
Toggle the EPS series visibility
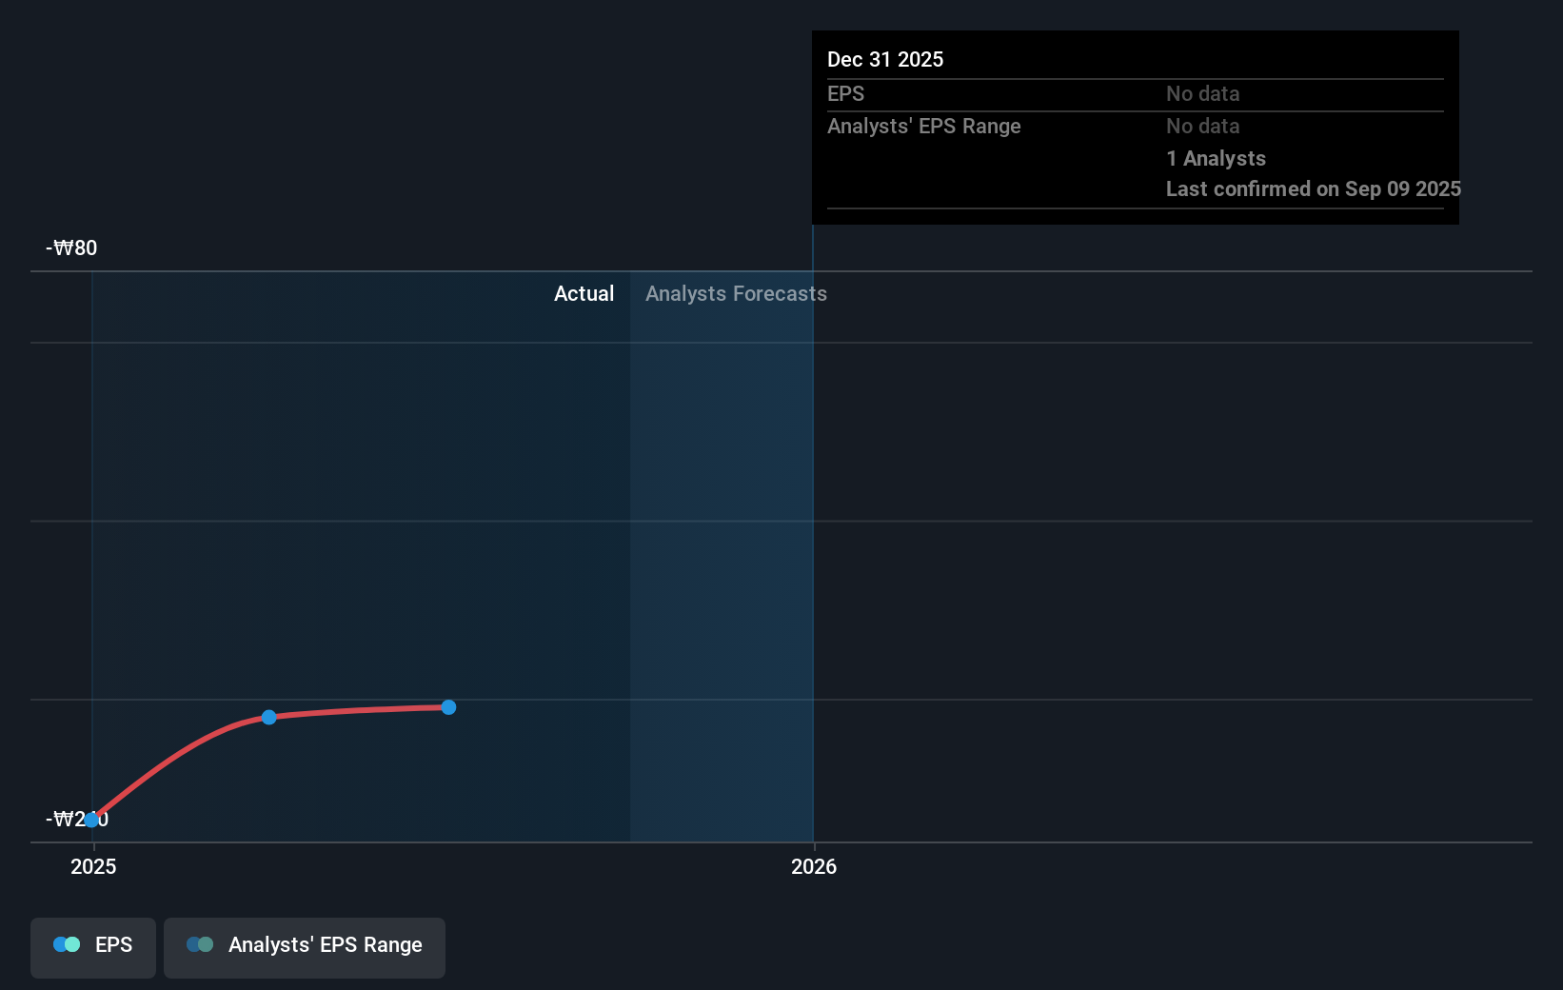coord(92,947)
